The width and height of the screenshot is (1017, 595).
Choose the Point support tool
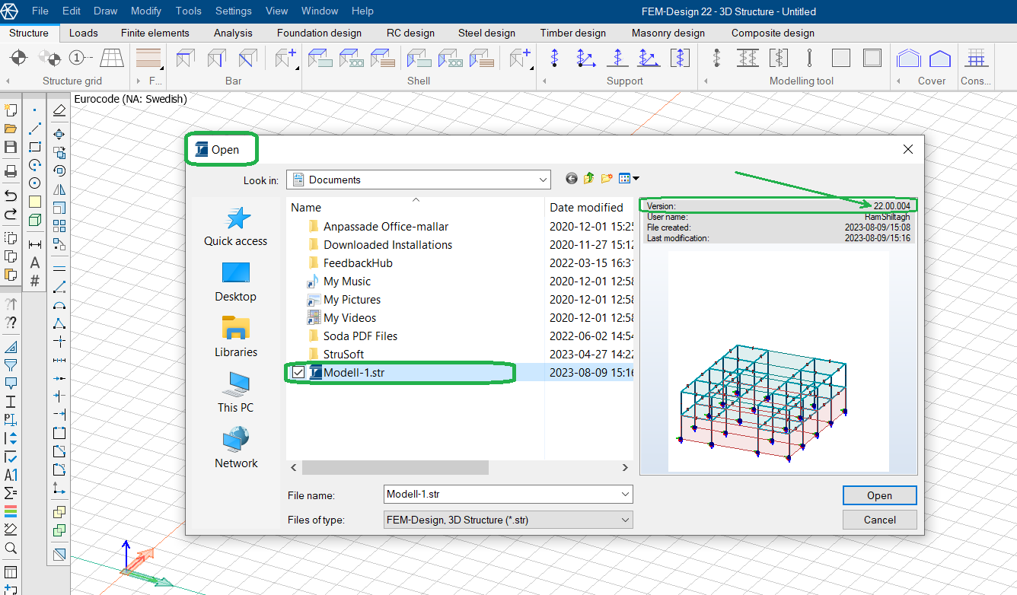554,58
